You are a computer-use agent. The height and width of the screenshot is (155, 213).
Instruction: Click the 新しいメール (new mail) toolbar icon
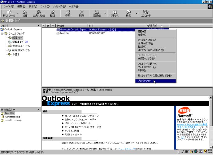point(9,13)
